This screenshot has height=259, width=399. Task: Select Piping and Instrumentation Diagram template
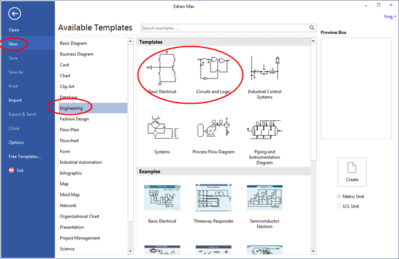(x=264, y=130)
